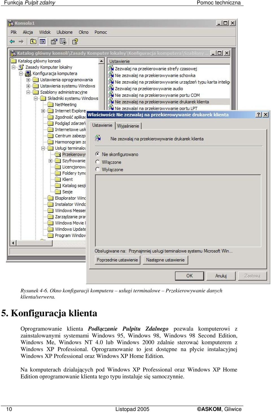Open the Ulubione menu
The image size is (271, 413).
coord(65,32)
